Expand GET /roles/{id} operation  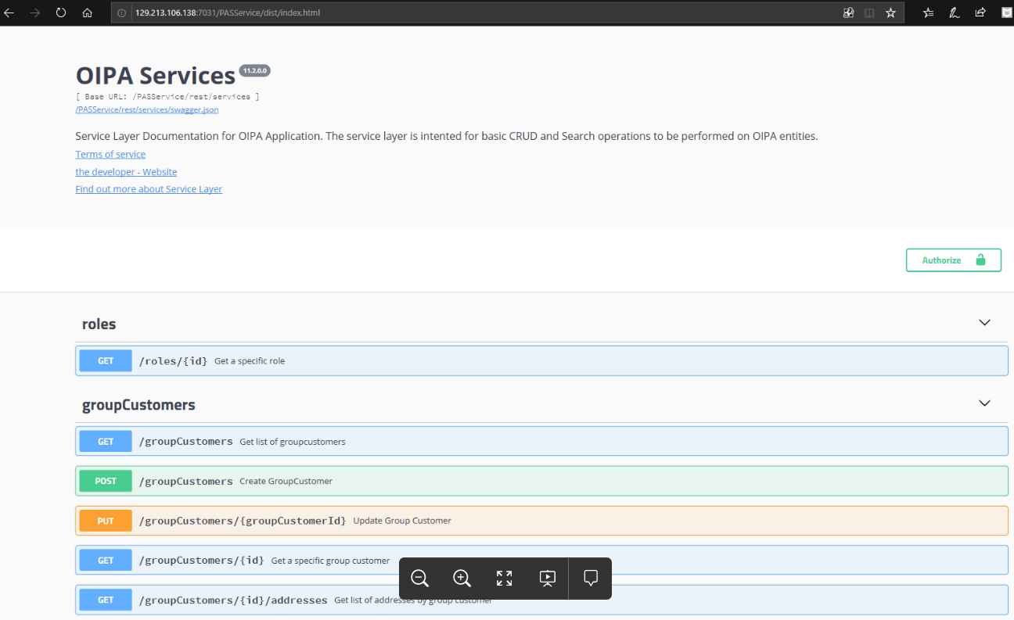pos(541,360)
